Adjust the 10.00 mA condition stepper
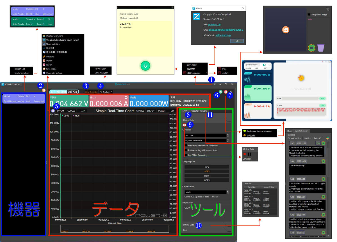Image resolution: width=337 pixels, height=242 pixels. point(227,135)
